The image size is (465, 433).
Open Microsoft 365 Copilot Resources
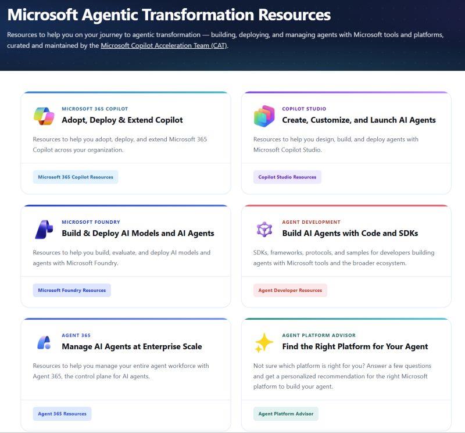[x=76, y=177]
